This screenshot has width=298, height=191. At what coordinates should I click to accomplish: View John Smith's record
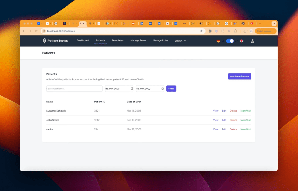(216, 120)
